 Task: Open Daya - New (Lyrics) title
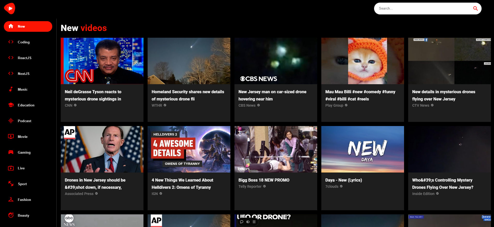click(x=344, y=180)
